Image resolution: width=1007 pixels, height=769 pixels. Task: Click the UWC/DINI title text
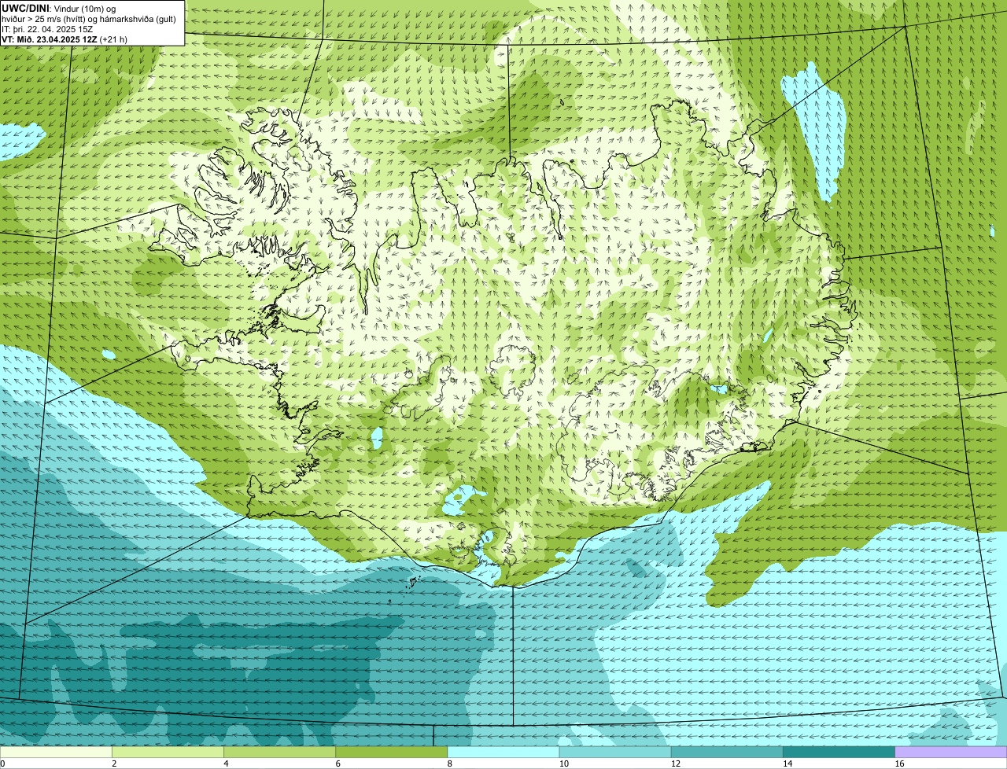coord(25,8)
